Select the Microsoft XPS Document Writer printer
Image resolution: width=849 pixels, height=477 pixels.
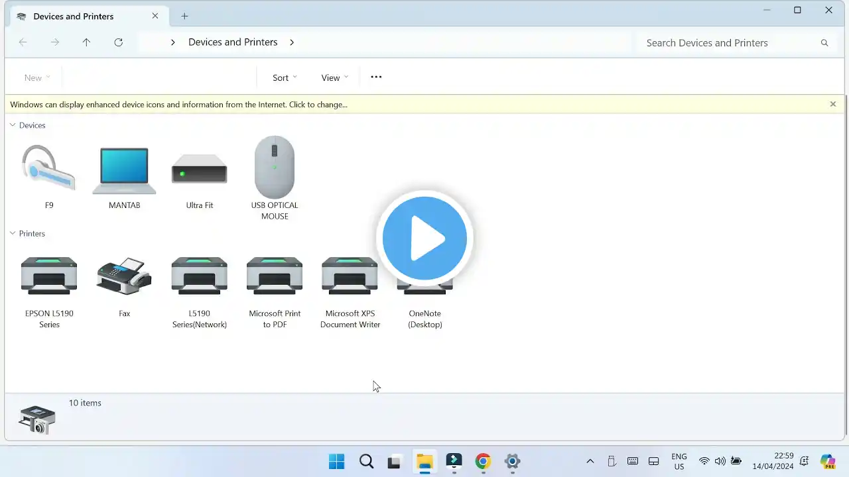[x=350, y=277]
